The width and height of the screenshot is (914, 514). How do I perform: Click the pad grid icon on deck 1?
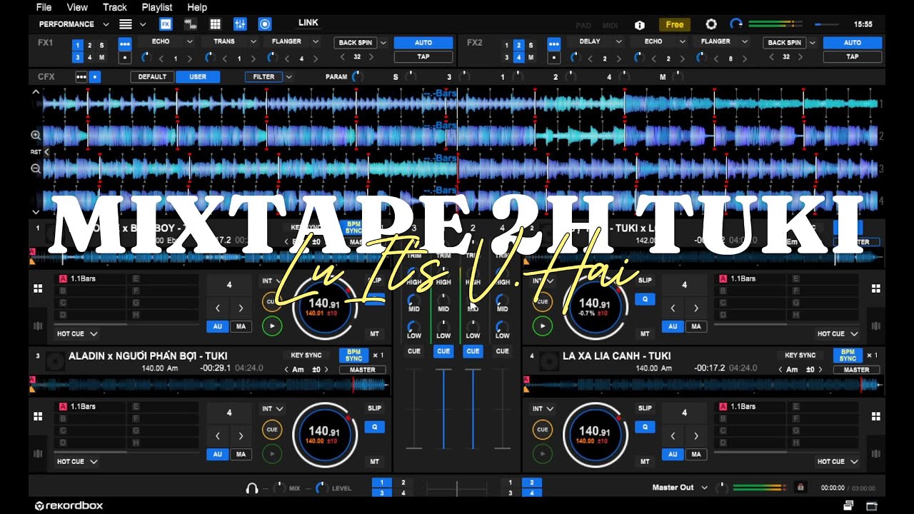(38, 288)
